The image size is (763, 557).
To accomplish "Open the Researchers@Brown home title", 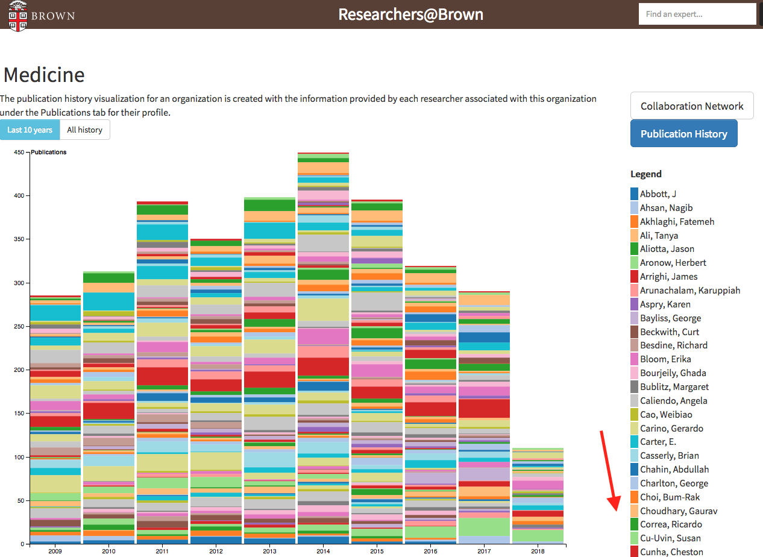I will [x=411, y=14].
